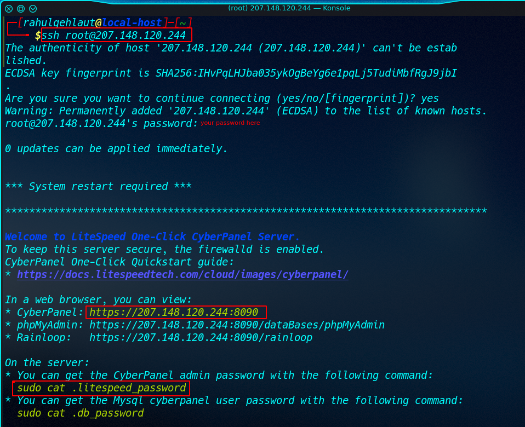Click the rahulgehlaut username in the prompt
The image size is (525, 427).
[x=59, y=22]
